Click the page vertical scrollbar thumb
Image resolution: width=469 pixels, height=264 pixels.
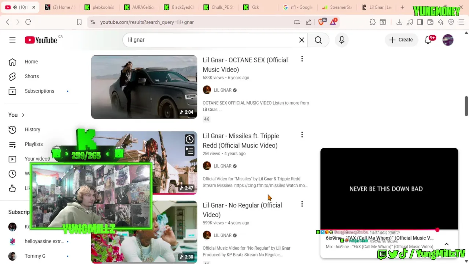466,106
